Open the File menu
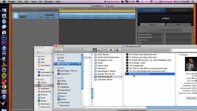 click(20, 2)
